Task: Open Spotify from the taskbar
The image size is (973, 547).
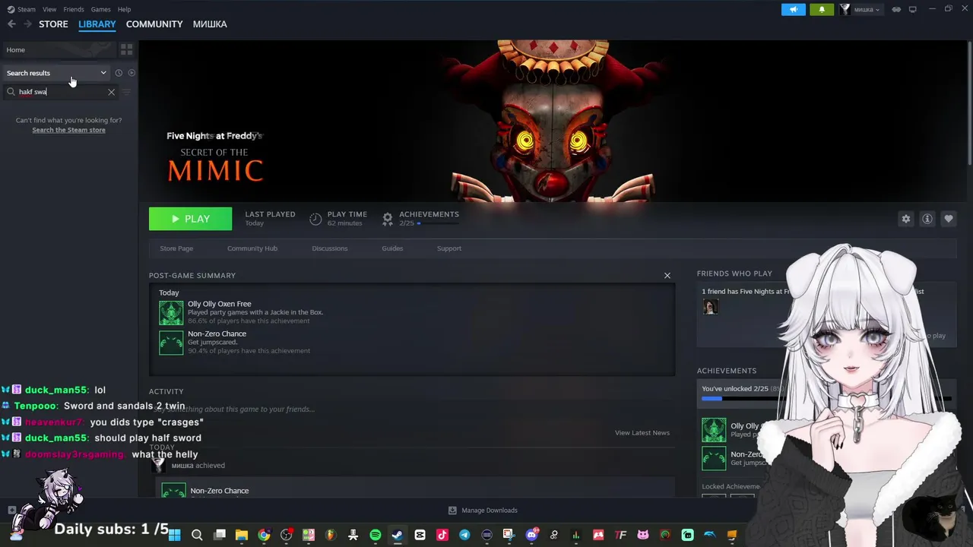Action: 376,535
